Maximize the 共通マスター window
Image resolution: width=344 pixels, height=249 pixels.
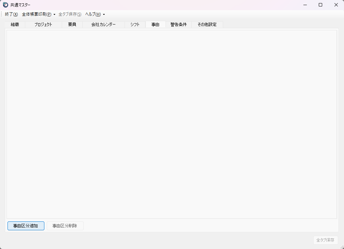[320, 5]
